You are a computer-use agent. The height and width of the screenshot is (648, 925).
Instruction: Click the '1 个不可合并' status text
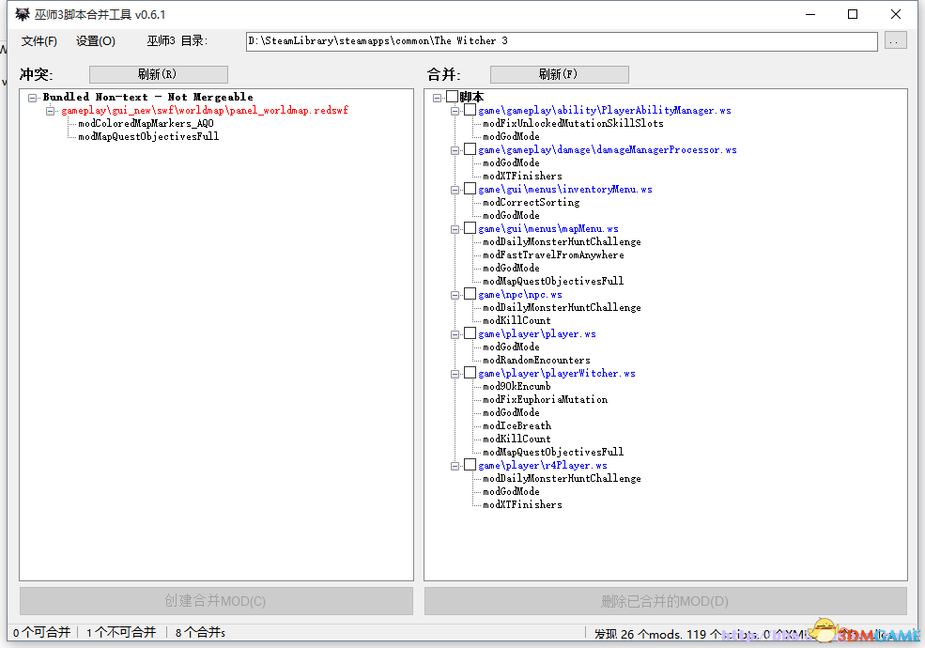[x=121, y=633]
